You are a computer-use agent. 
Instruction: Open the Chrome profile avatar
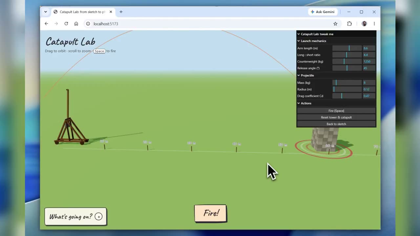364,24
